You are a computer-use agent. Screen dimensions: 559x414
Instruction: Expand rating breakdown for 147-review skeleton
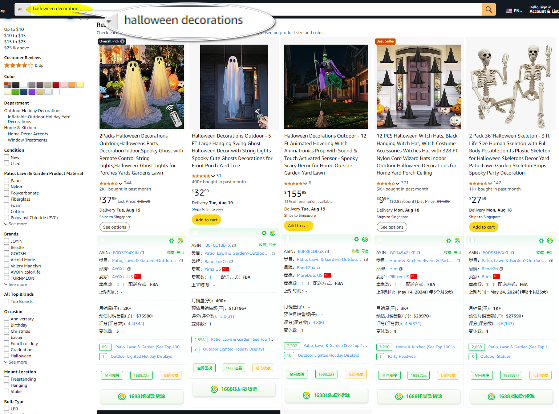click(490, 183)
